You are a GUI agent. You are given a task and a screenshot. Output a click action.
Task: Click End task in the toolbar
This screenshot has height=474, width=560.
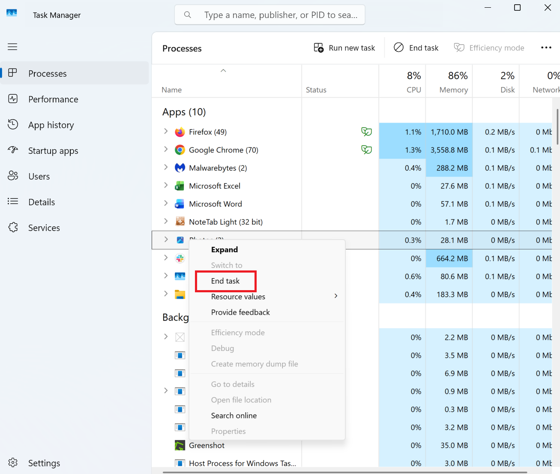(416, 48)
